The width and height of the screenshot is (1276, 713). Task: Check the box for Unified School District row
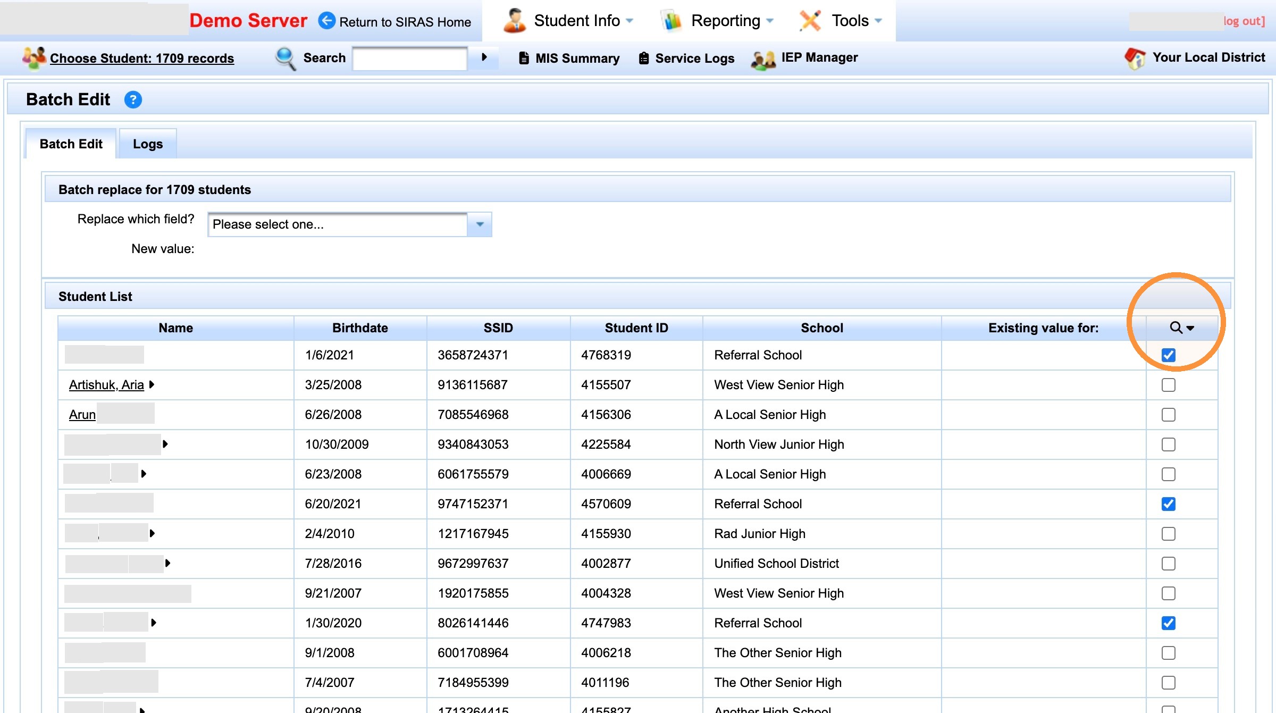click(x=1168, y=563)
